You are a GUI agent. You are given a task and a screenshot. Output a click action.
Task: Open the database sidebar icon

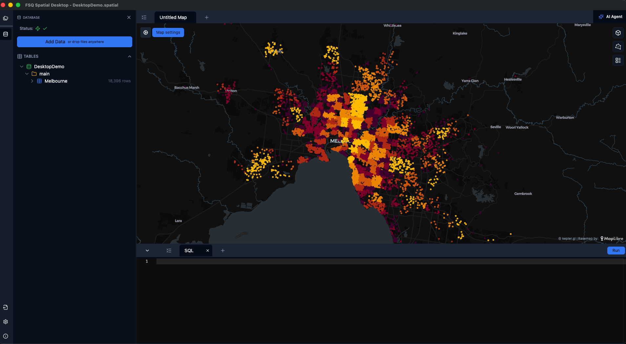6,34
